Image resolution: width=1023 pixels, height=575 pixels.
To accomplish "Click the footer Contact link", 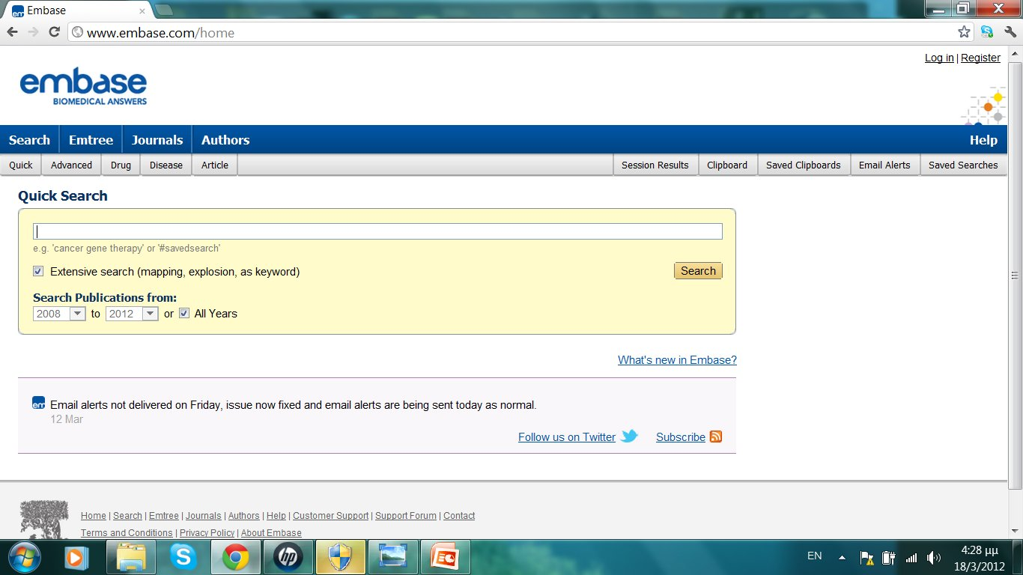I will [x=459, y=515].
